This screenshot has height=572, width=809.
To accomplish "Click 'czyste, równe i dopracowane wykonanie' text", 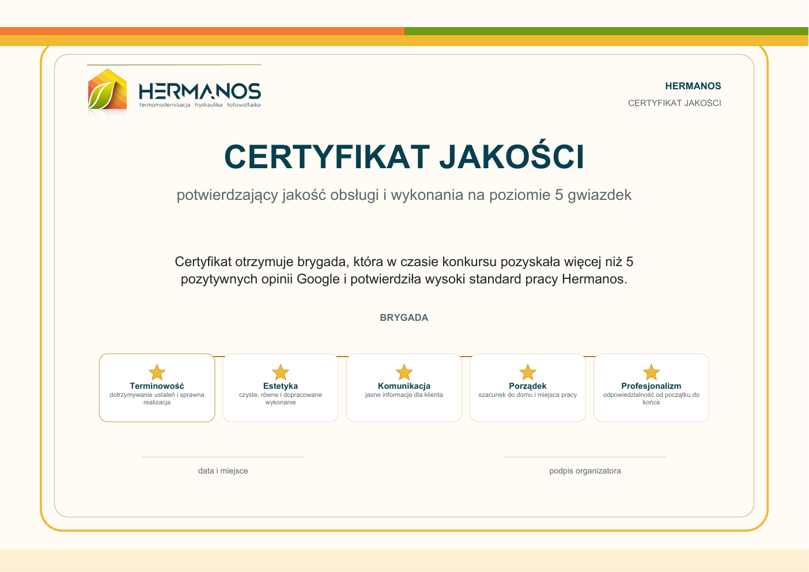I will [281, 399].
